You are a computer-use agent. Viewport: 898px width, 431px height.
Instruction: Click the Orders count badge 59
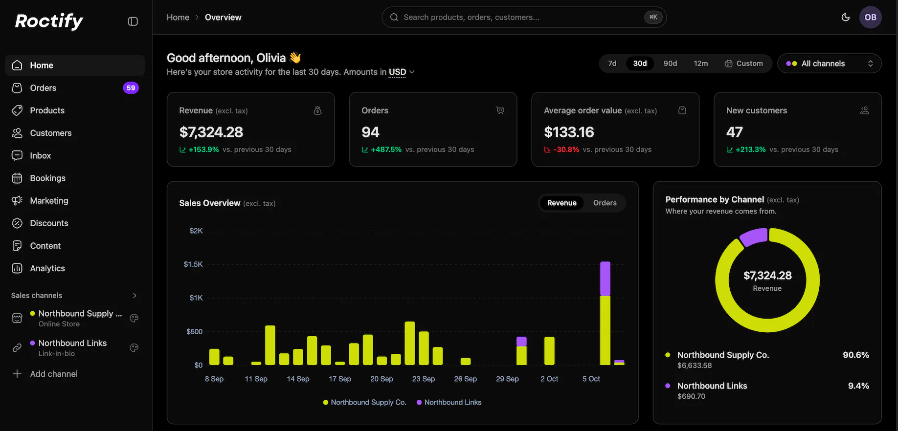(x=131, y=88)
